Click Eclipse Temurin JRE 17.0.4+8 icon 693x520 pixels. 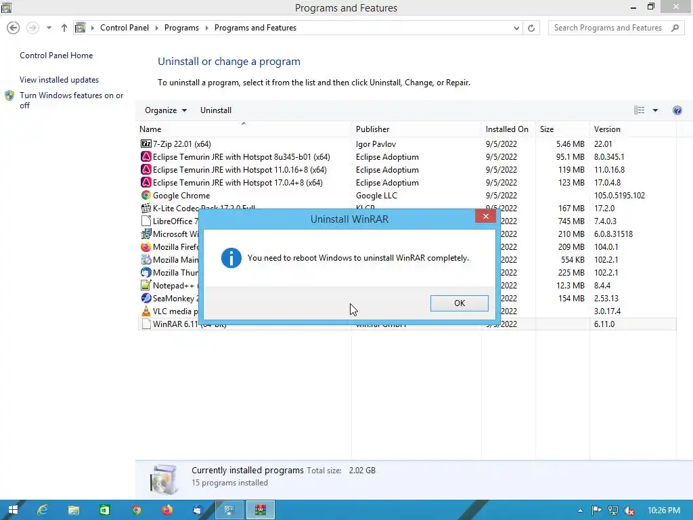coord(146,182)
